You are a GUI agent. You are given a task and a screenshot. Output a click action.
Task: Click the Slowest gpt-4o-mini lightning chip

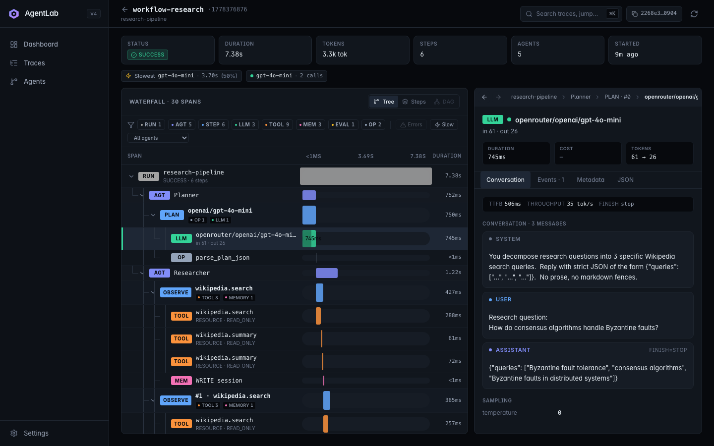tap(181, 76)
